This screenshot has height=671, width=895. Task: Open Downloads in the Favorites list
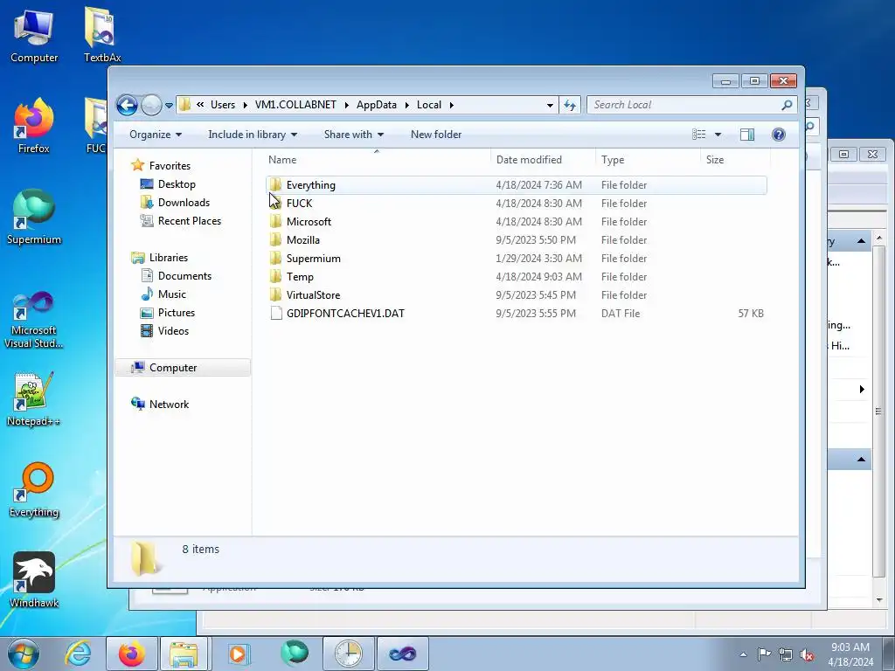point(184,203)
